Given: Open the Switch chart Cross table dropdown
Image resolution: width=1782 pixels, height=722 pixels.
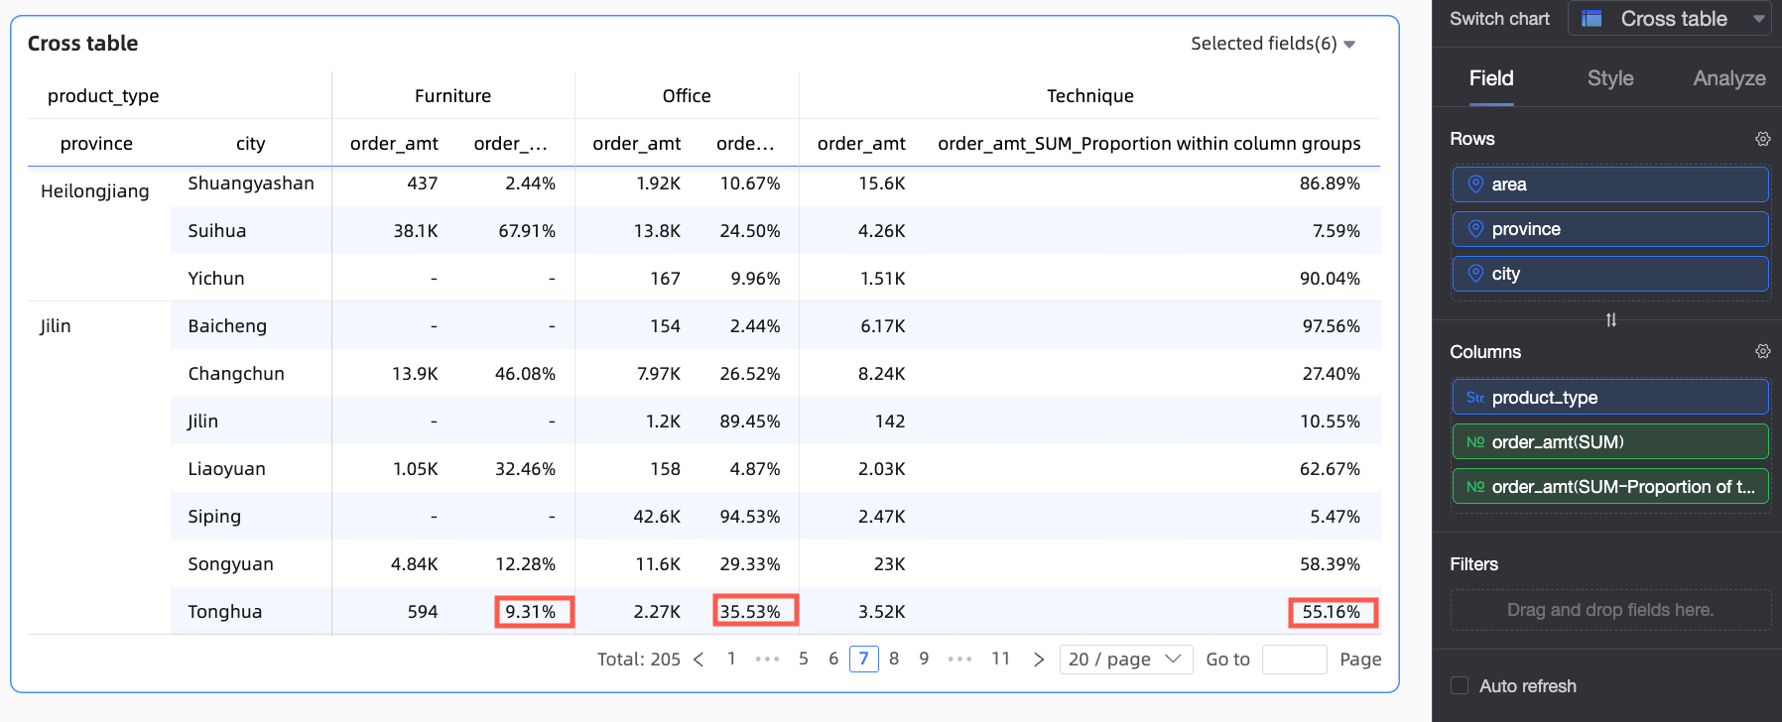Looking at the screenshot, I should [x=1670, y=19].
